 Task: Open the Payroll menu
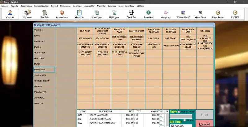pos(55,6)
